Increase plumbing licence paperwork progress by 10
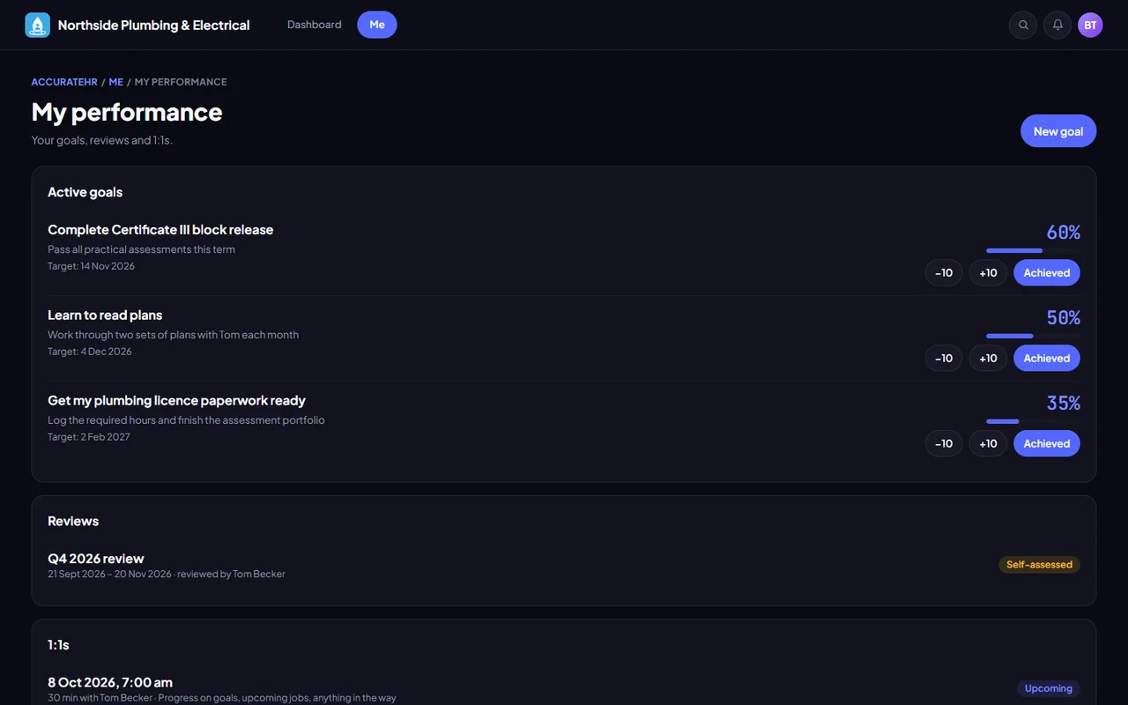This screenshot has width=1128, height=705. (988, 444)
